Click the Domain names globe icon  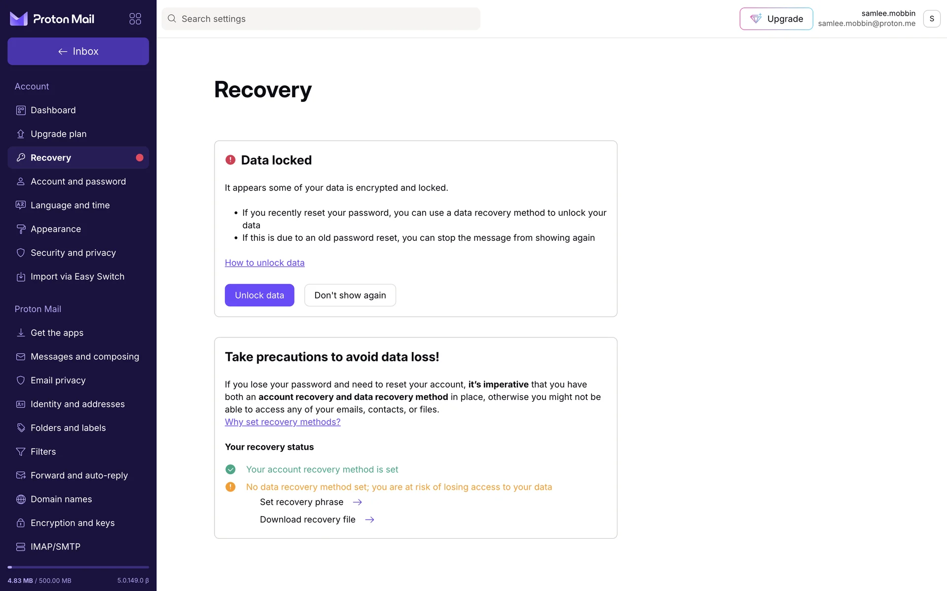coord(21,499)
